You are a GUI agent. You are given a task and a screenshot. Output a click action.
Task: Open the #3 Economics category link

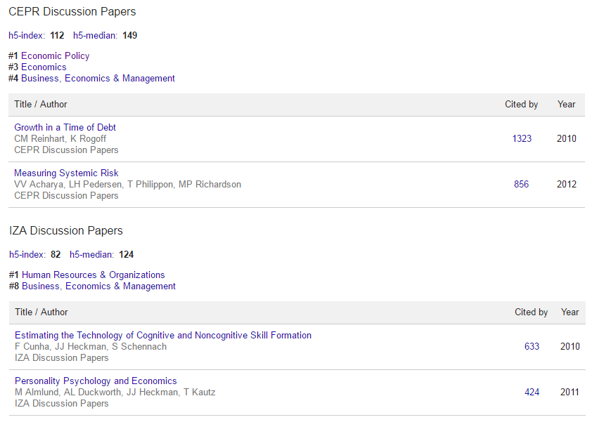click(44, 67)
